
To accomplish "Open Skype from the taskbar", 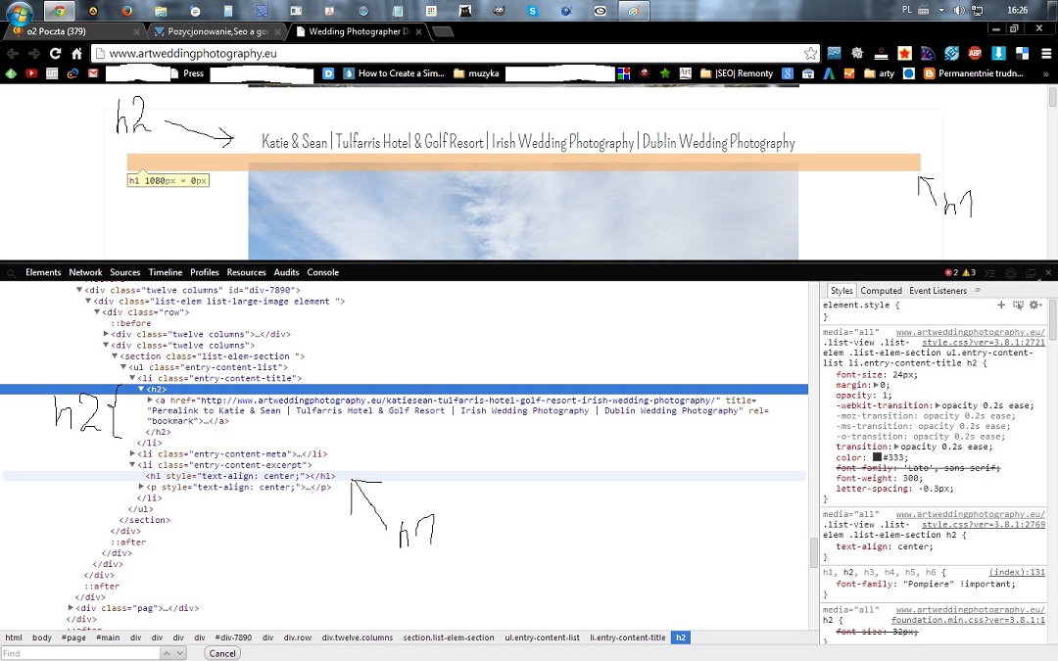I will pyautogui.click(x=532, y=11).
